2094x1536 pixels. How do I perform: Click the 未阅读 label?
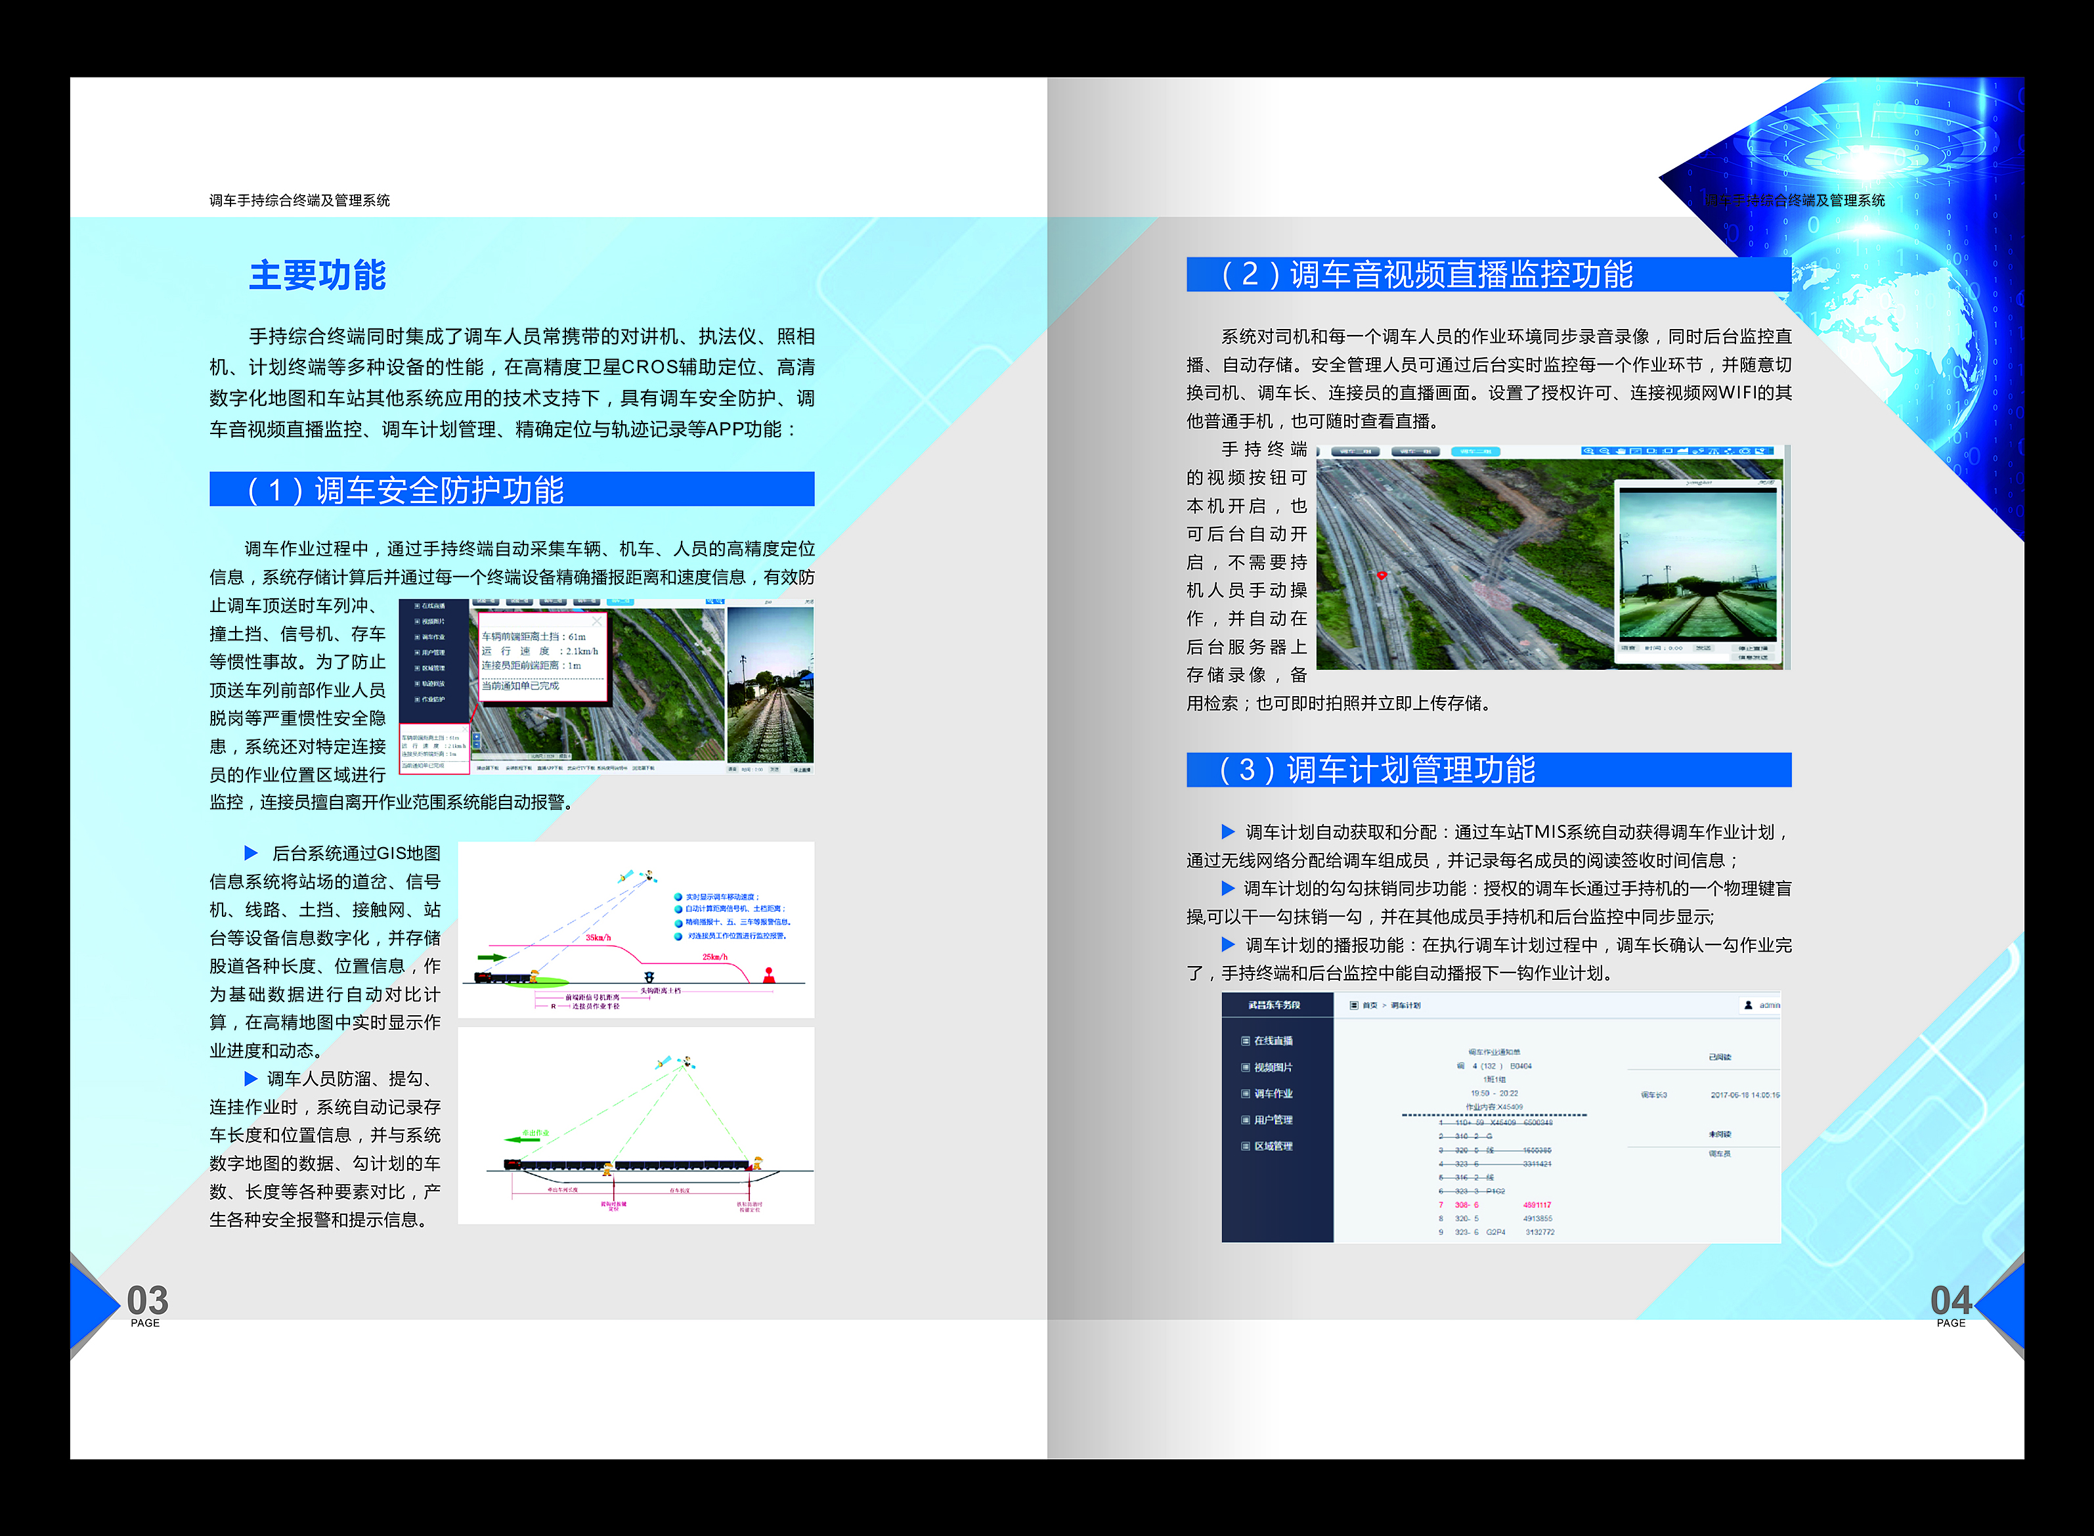pos(1720,1134)
